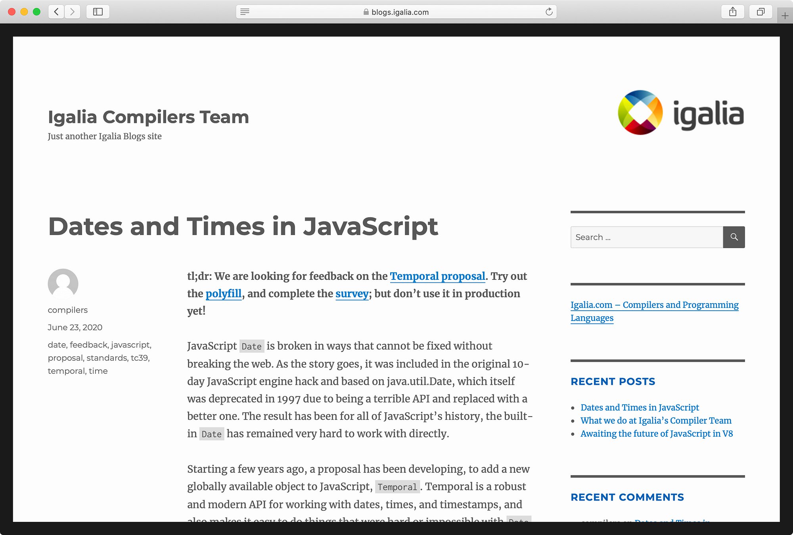Show all tabs overview icon
Image resolution: width=793 pixels, height=535 pixels.
pyautogui.click(x=760, y=12)
